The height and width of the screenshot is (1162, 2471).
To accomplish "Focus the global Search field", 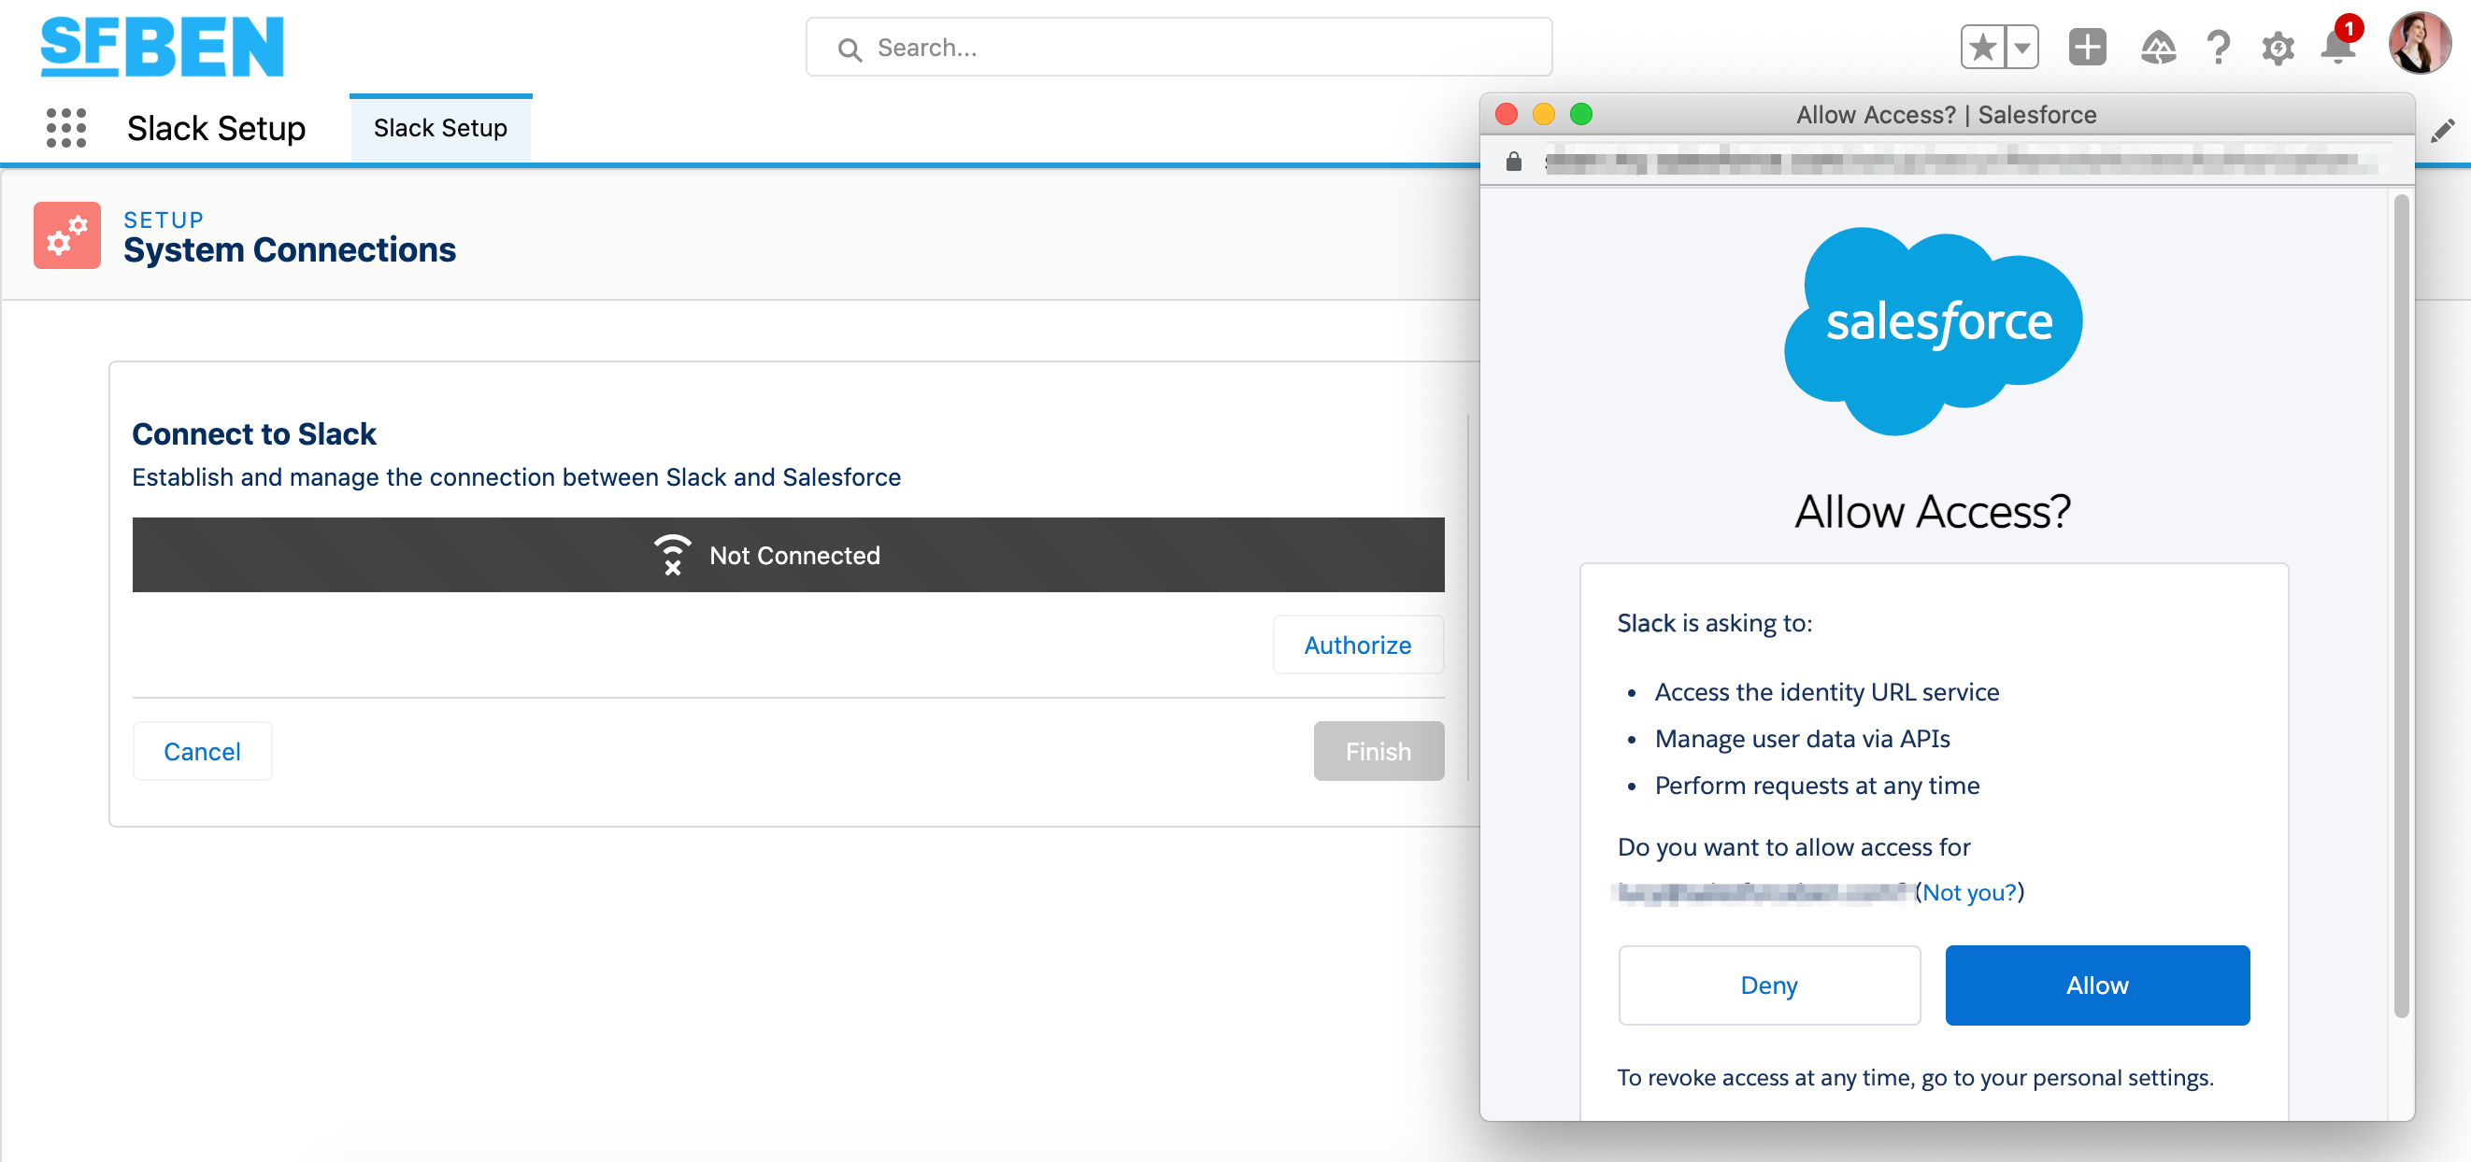I will [x=1178, y=47].
